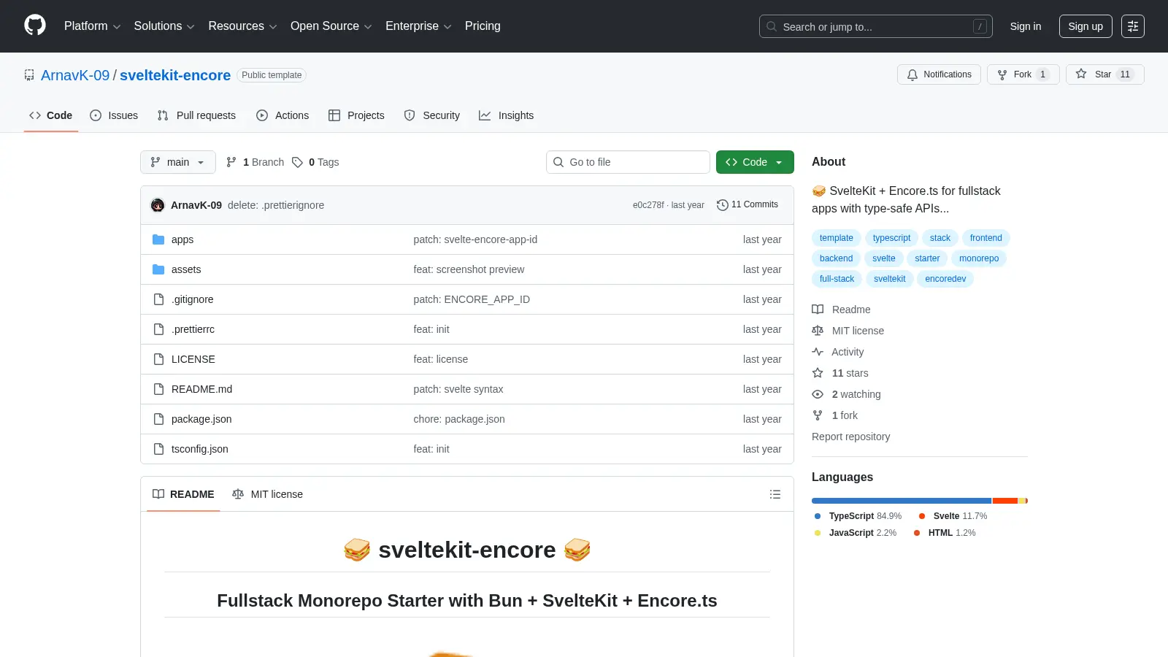Expand the Solutions menu
Screen dimensions: 1168x657
click(x=164, y=26)
